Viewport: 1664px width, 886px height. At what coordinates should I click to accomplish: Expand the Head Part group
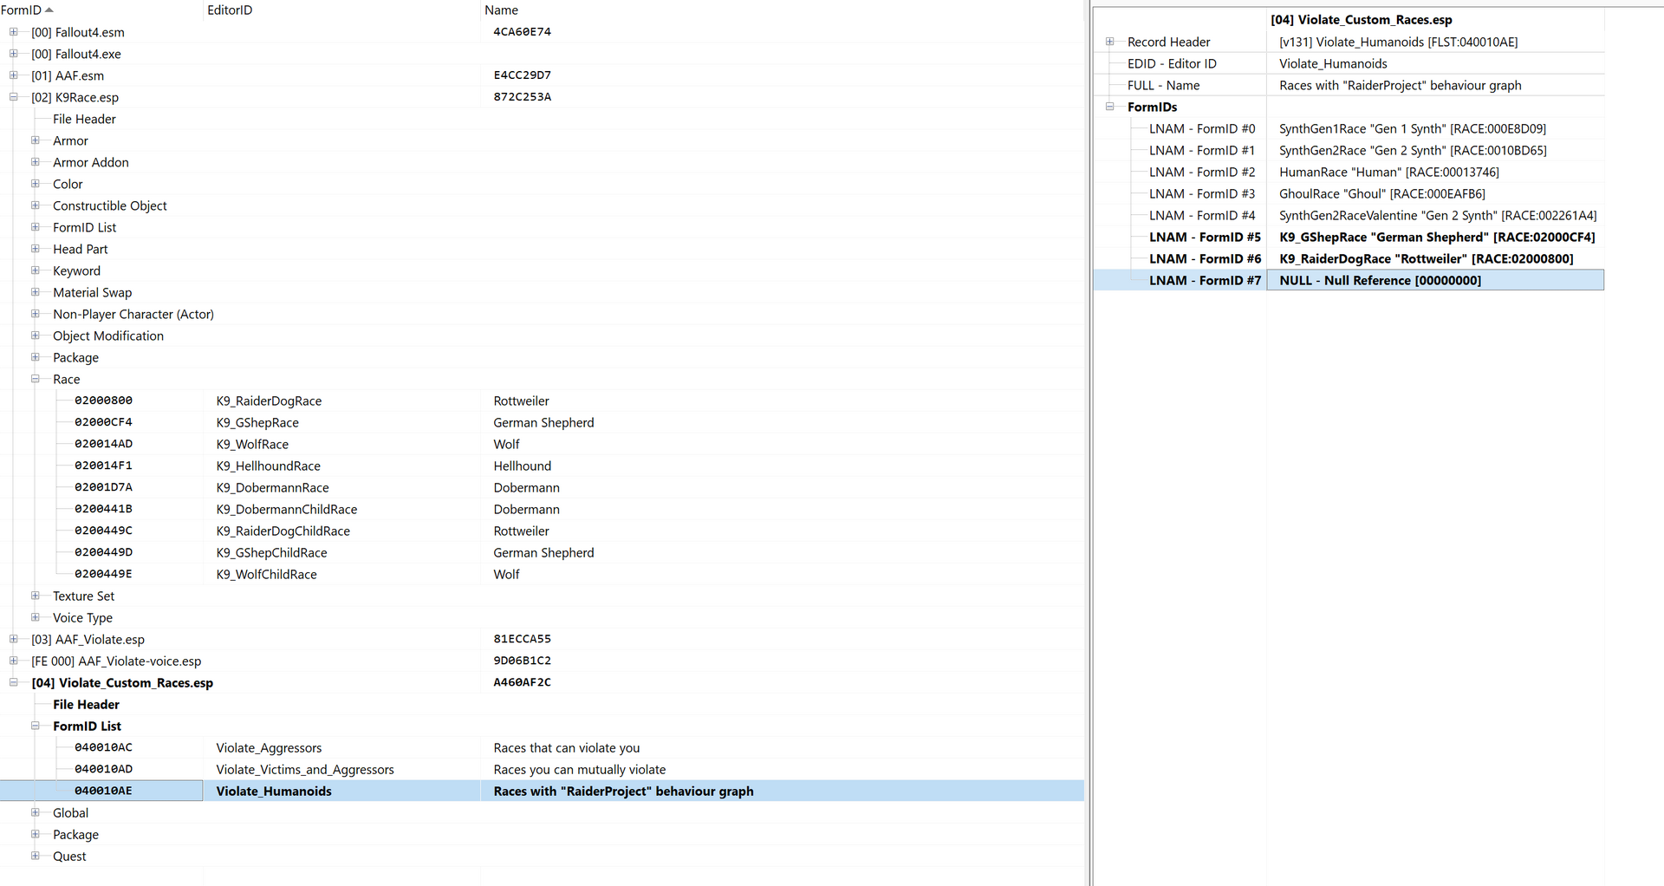35,249
